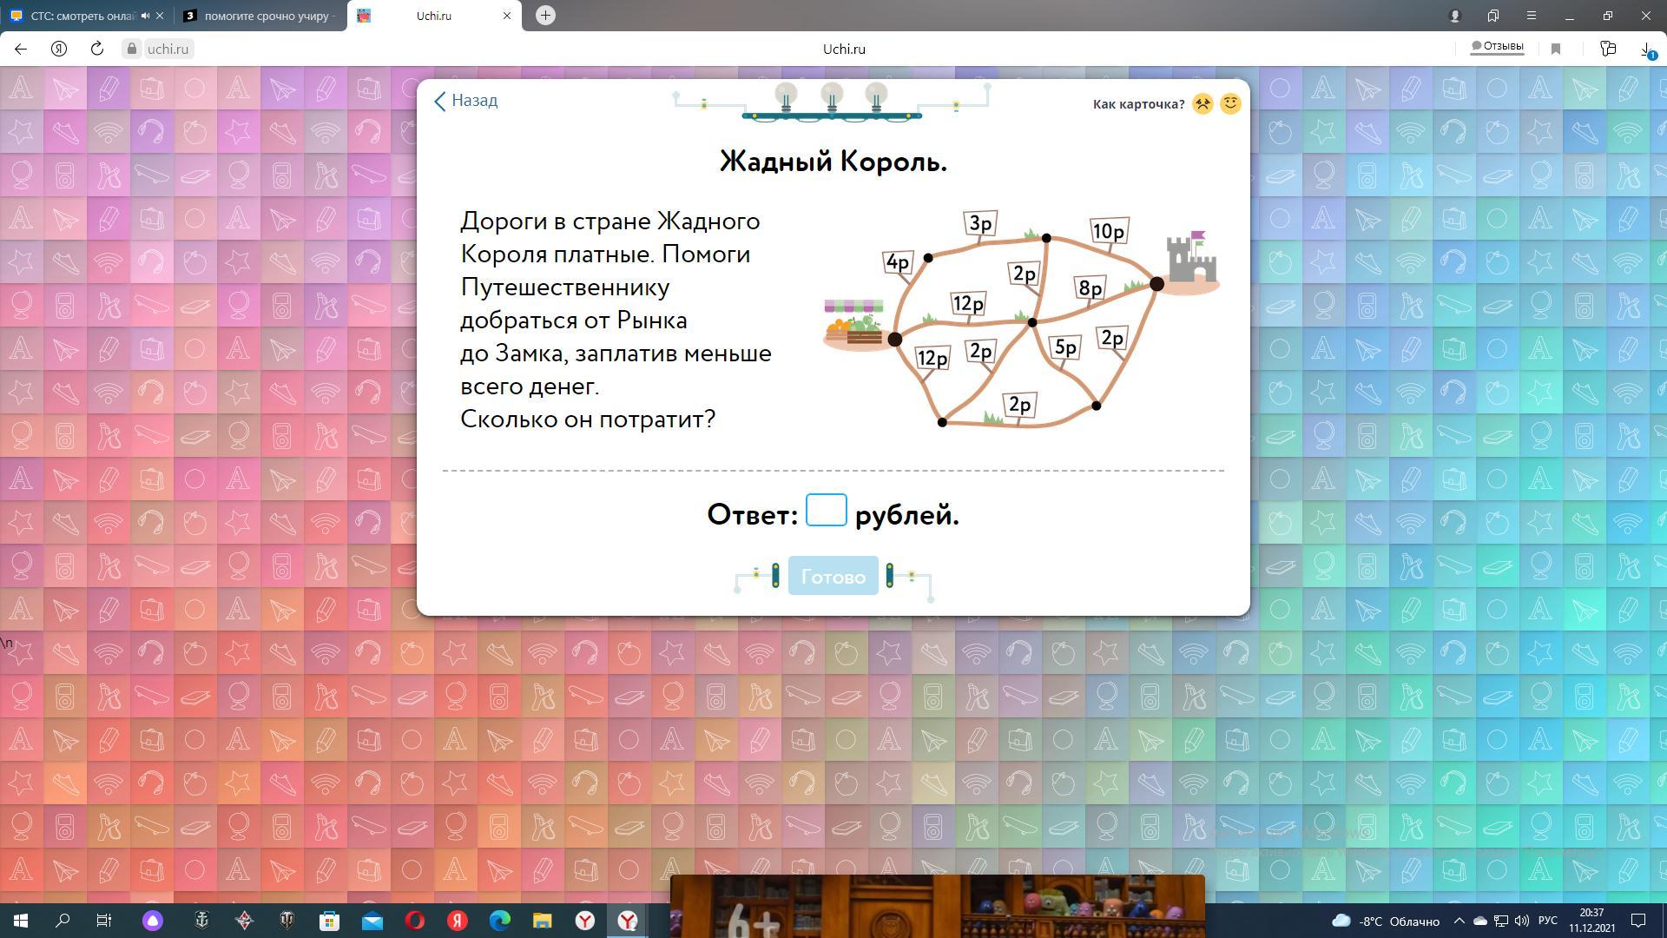Click the uchi.ru address field

pos(168,49)
